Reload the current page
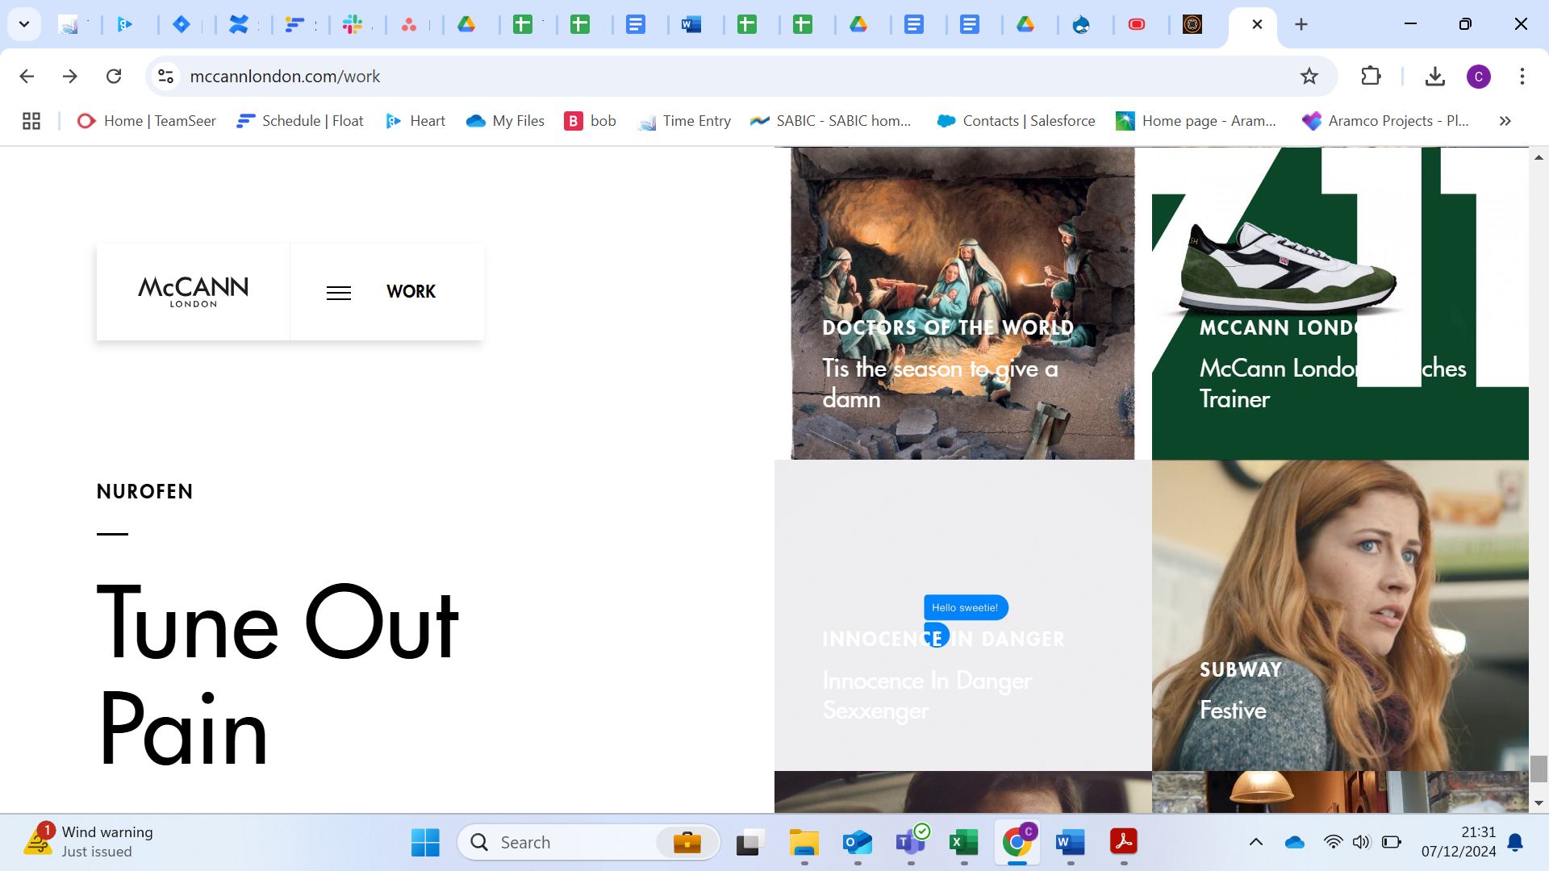 coord(114,76)
